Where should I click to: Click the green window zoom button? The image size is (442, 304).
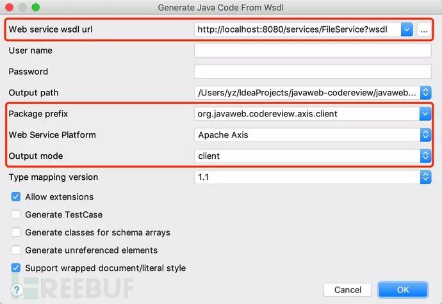[35, 8]
